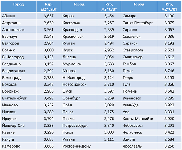
Task: Select Улан-Удэ value 3,922
Action: [x=169, y=105]
